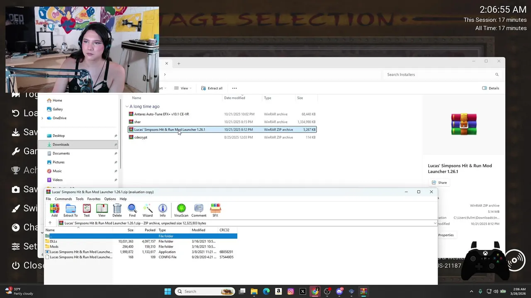Collapse the 'A long time ago' group

coord(127,106)
